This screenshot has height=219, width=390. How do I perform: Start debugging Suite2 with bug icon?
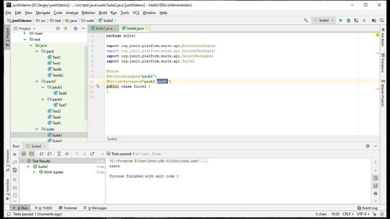tap(349, 21)
